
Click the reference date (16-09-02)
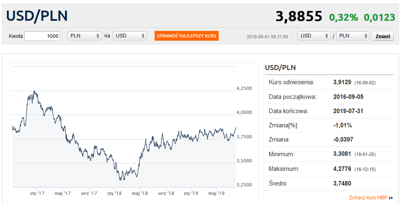coord(365,83)
